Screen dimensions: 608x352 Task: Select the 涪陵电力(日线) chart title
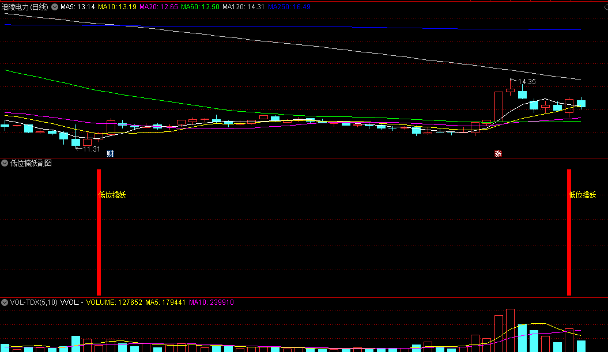[25, 7]
